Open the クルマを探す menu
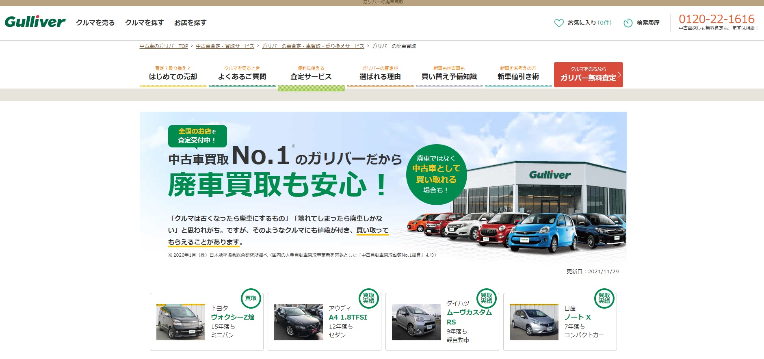Viewport: 764px width, 359px height. tap(144, 23)
